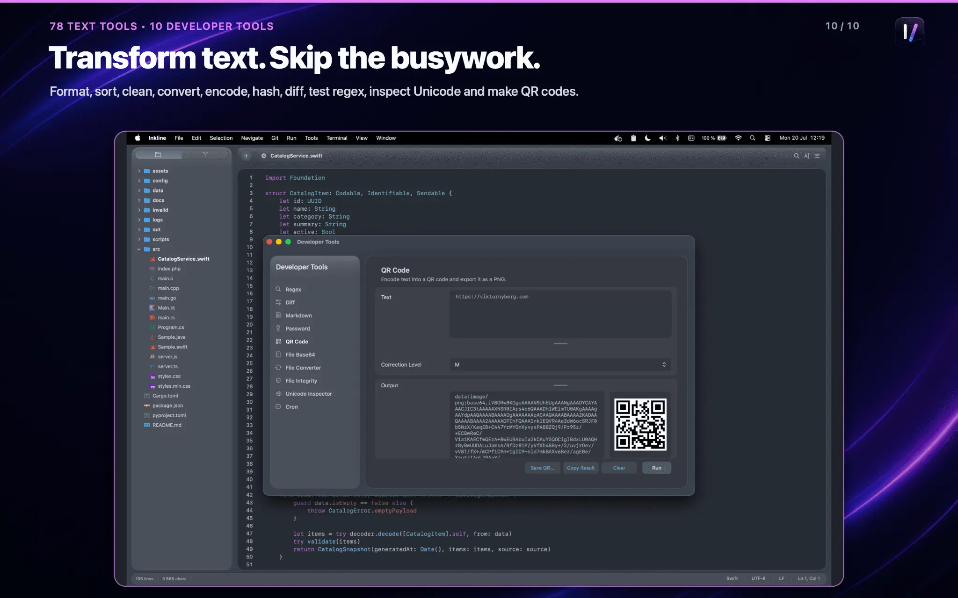Open the Wi-Fi menu bar icon

(x=738, y=138)
